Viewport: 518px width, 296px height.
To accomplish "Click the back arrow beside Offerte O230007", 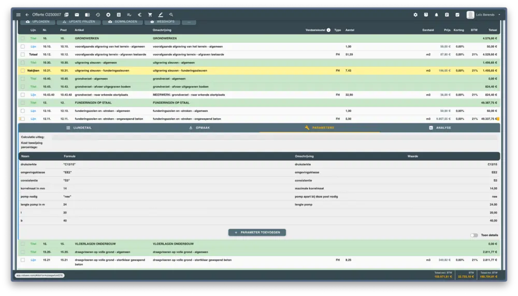I will point(27,15).
